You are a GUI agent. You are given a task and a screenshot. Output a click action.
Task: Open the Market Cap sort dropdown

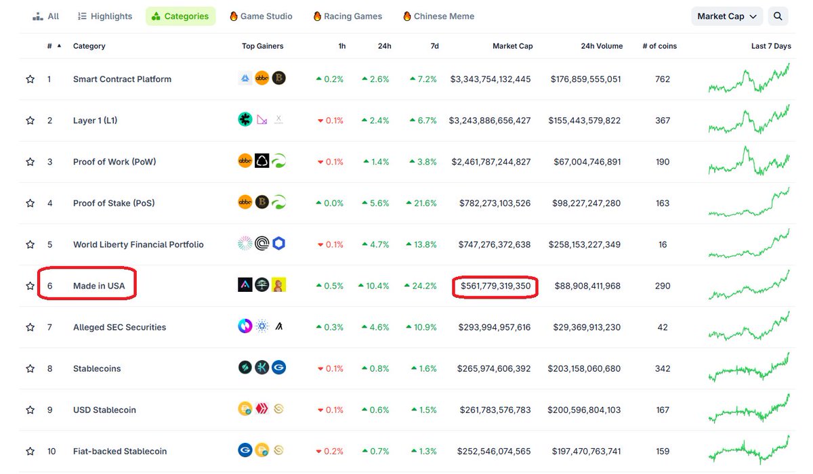tap(727, 16)
